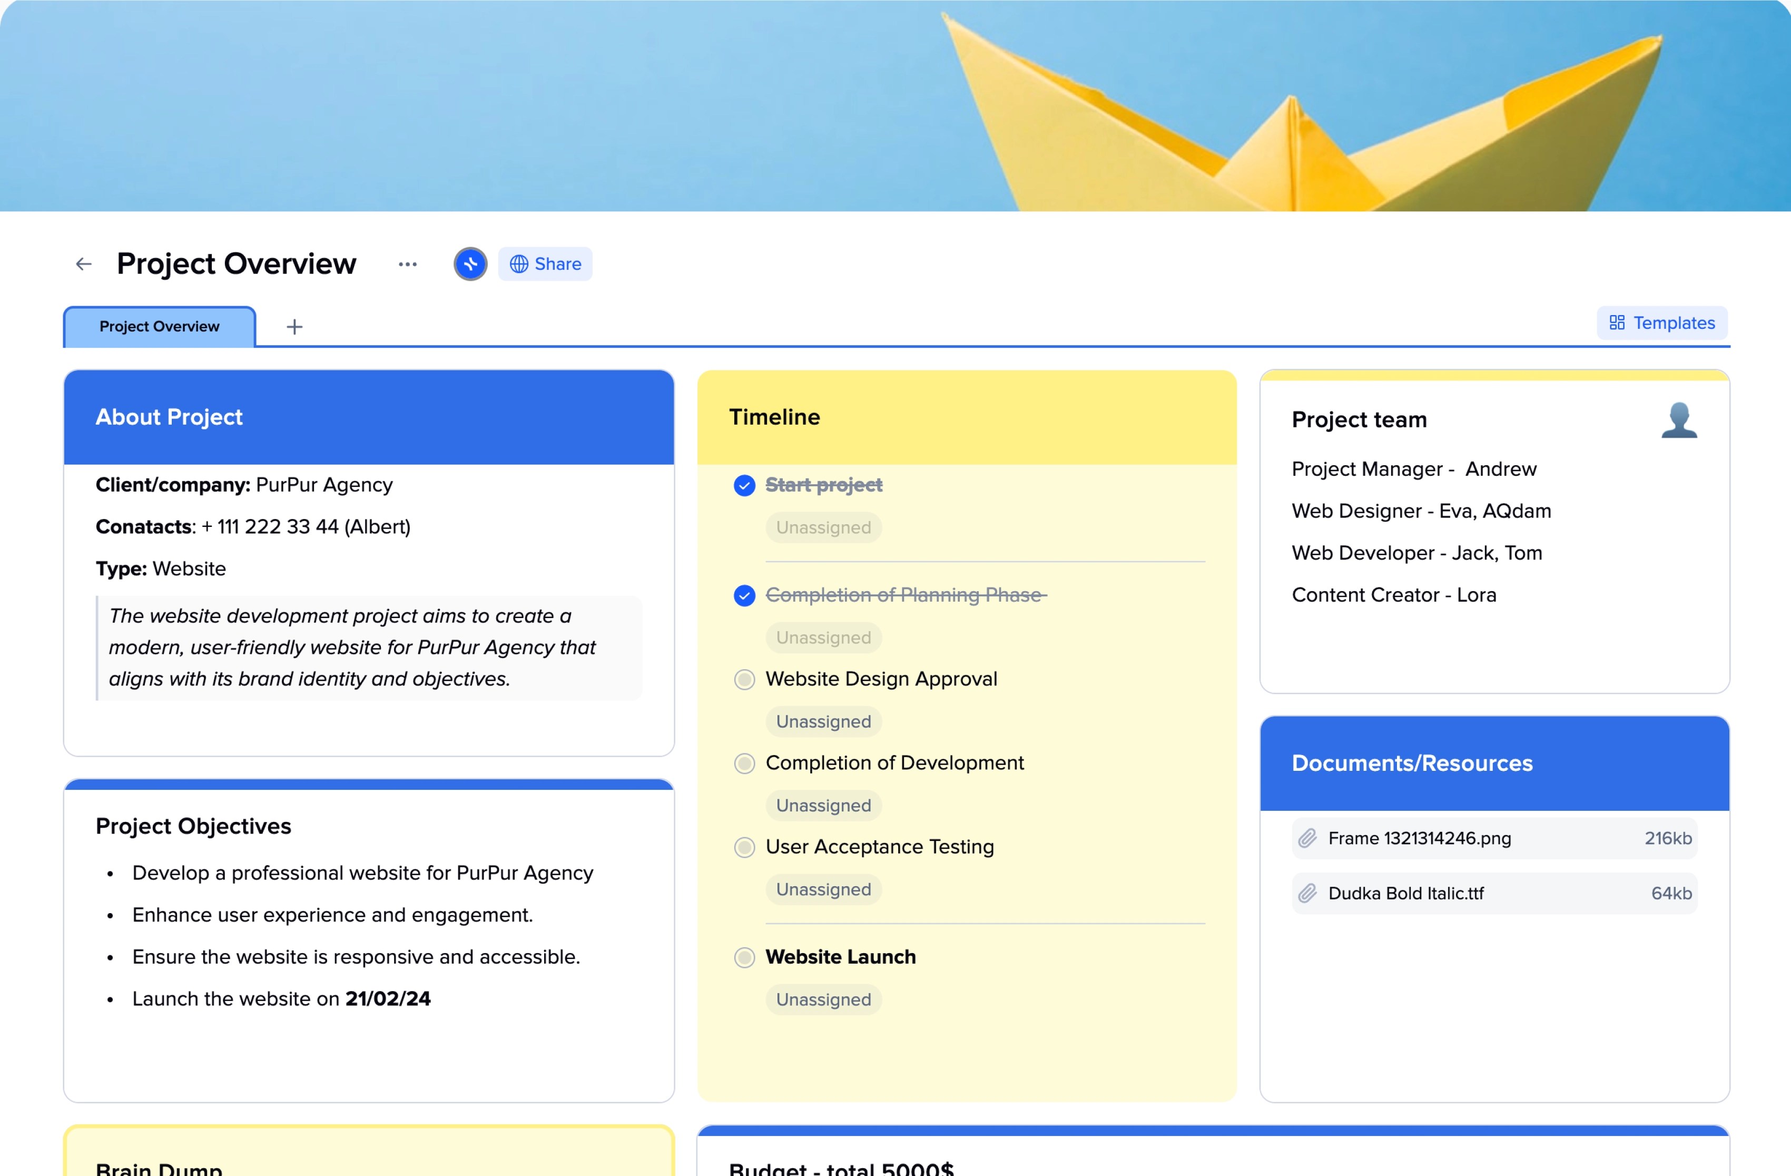The height and width of the screenshot is (1176, 1791).
Task: Select the Project Overview tab
Action: pyautogui.click(x=160, y=327)
